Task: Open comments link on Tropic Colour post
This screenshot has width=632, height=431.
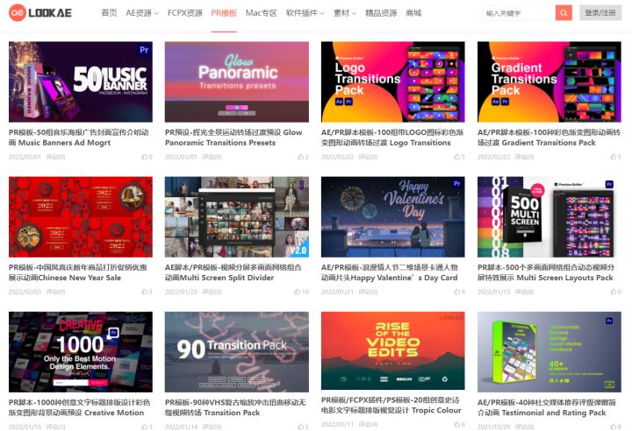Action: pyautogui.click(x=369, y=425)
